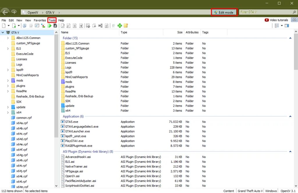Click the page with pencil edit icon

click(x=63, y=26)
